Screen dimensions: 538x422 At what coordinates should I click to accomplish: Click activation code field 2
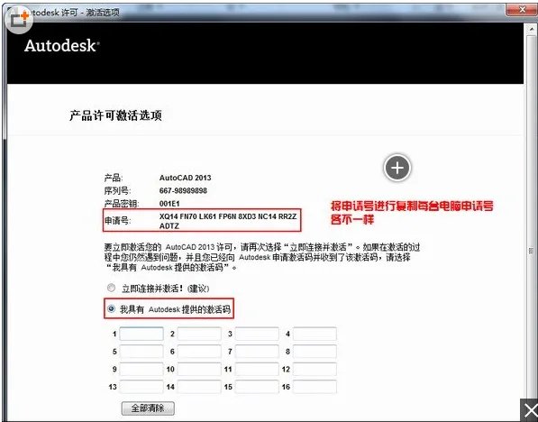(199, 334)
